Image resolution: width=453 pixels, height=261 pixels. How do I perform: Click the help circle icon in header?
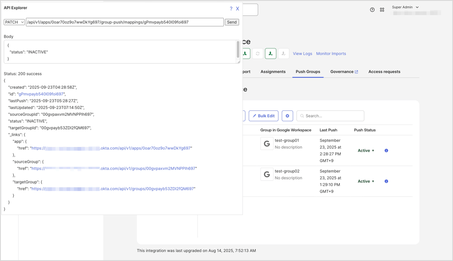tap(372, 10)
